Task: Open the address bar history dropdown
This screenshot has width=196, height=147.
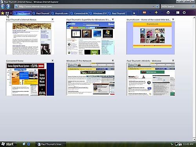Action: coord(153,6)
